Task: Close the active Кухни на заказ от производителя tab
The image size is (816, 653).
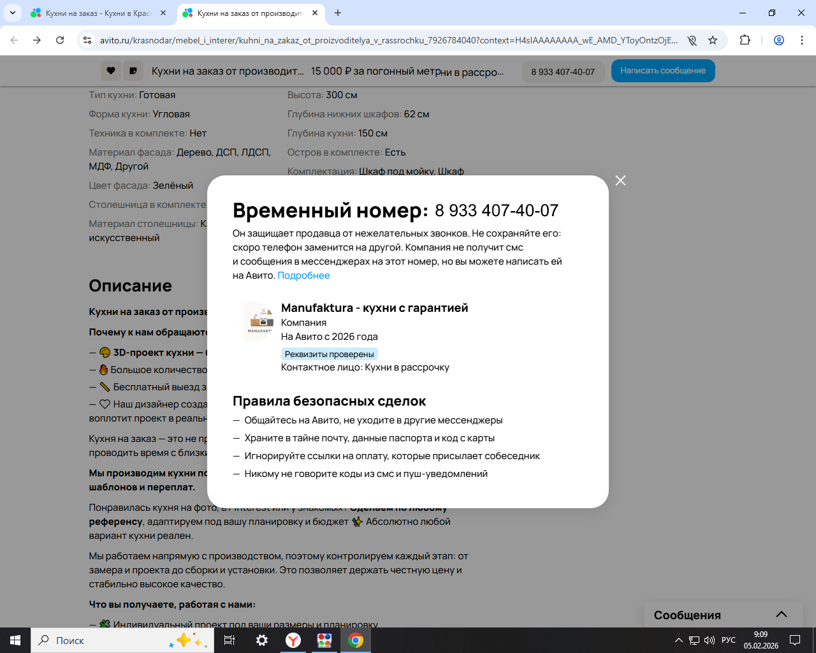Action: [x=315, y=13]
